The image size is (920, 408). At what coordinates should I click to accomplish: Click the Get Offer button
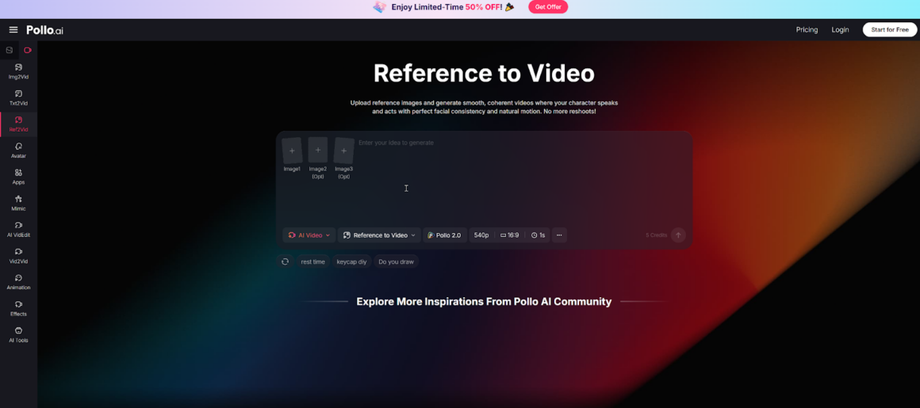548,7
